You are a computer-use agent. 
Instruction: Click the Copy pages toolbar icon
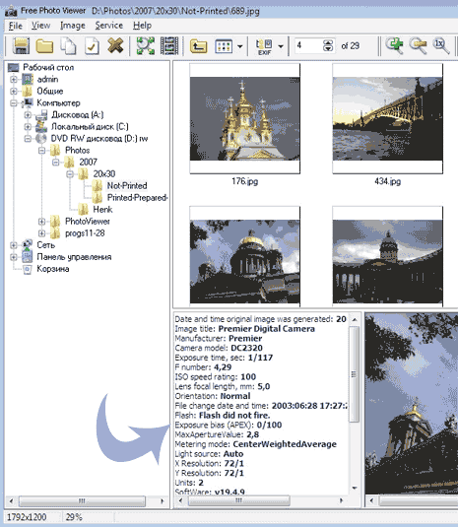tap(68, 45)
